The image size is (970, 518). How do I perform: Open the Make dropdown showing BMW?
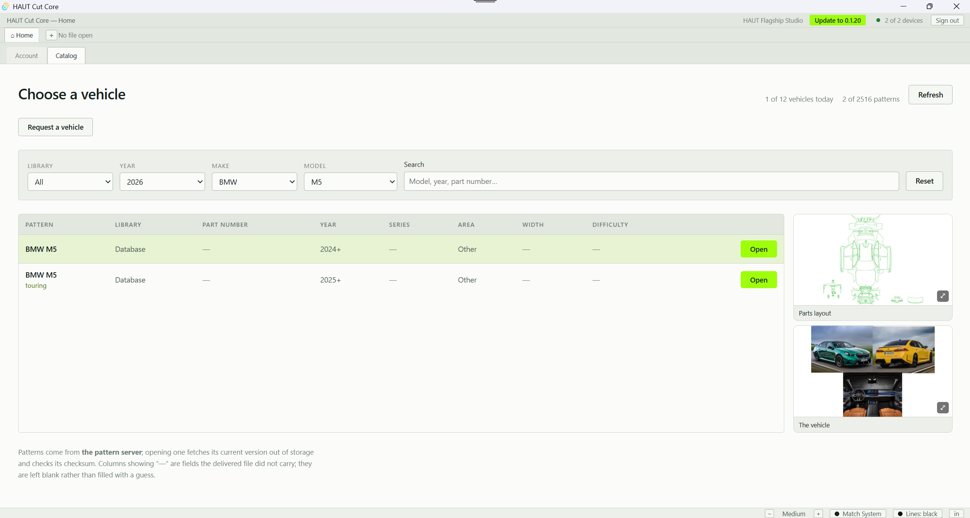pos(254,182)
